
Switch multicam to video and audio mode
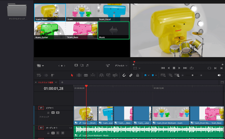coord(82,65)
